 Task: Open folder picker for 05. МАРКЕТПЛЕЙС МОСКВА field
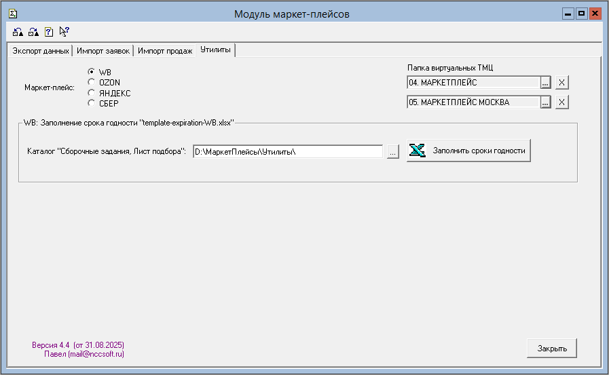tap(545, 102)
